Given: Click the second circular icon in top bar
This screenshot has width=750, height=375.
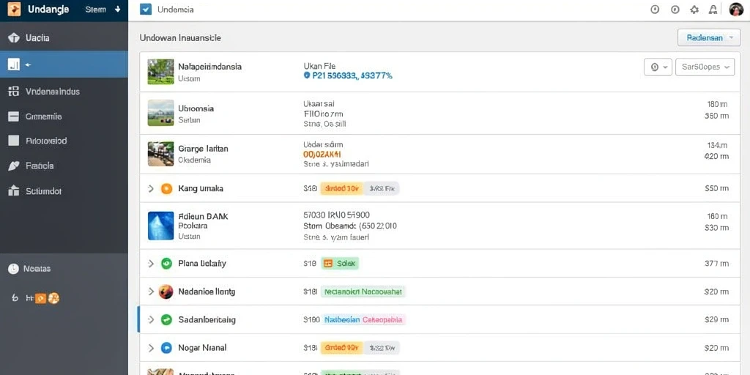Looking at the screenshot, I should click(x=675, y=10).
